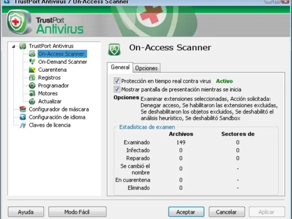This screenshot has width=292, height=219.
Task: Click the On-Access Scanner tree icon
Action: 32,54
